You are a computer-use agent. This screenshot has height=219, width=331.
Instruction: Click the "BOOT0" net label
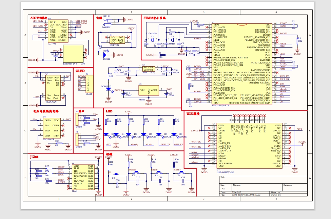pyautogui.click(x=283, y=33)
